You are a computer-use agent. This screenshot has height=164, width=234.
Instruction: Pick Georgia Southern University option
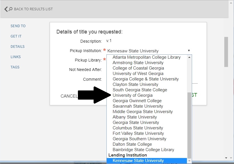tap(139, 139)
